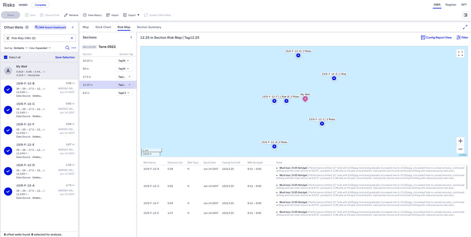Open the three-dot more options menu
This screenshot has height=237, width=471.
click(74, 48)
